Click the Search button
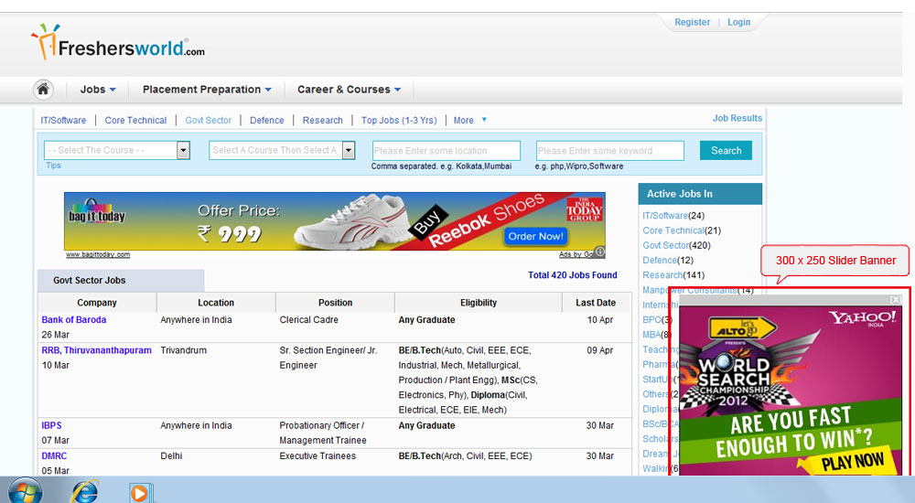Image resolution: width=915 pixels, height=503 pixels. (726, 151)
